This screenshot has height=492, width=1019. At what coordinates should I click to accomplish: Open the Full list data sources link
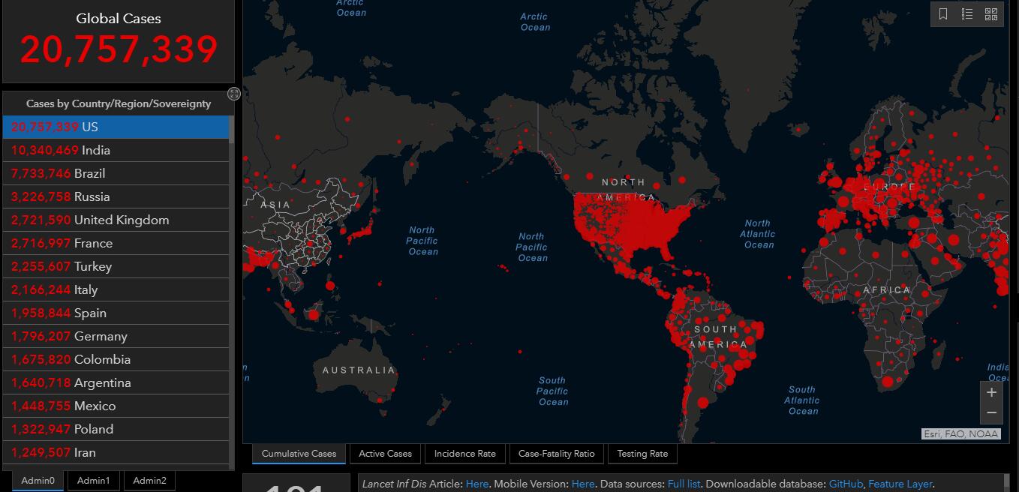click(x=684, y=484)
